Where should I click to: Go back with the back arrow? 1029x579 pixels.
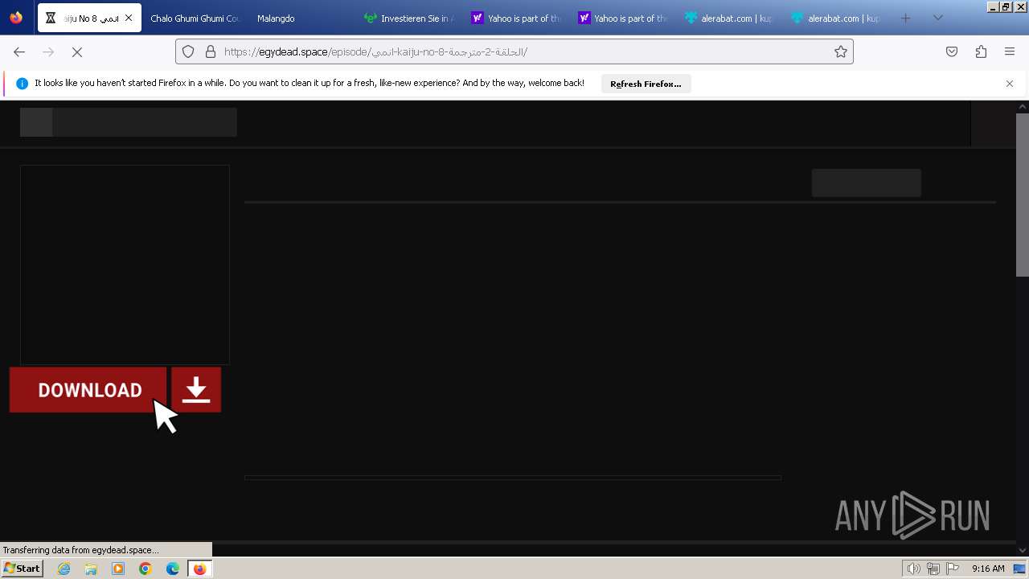19,51
